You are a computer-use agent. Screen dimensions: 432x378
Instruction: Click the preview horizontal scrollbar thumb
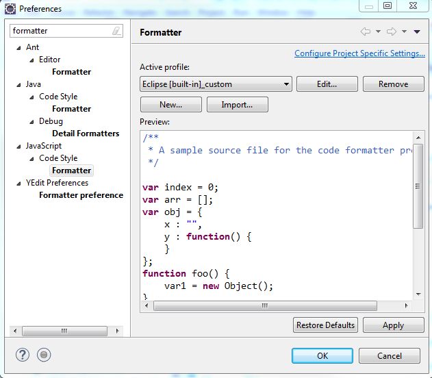point(265,305)
